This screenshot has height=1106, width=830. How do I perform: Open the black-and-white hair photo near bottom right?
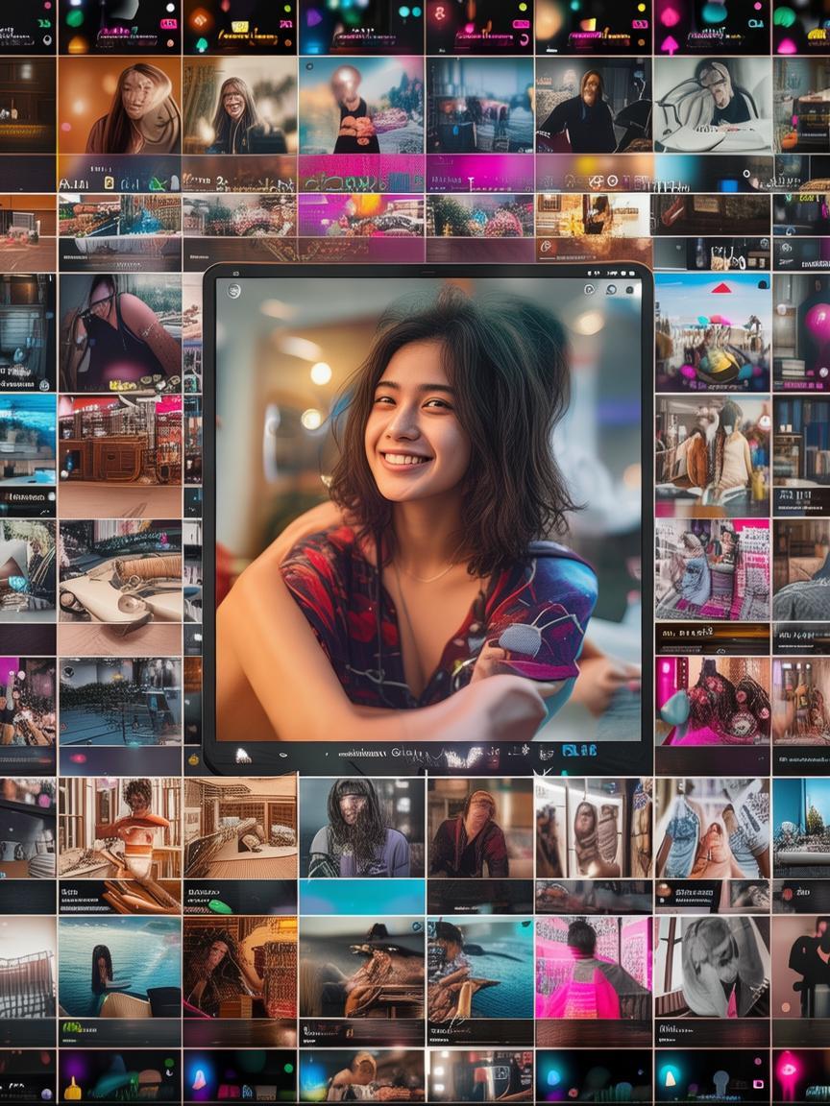coord(711,968)
